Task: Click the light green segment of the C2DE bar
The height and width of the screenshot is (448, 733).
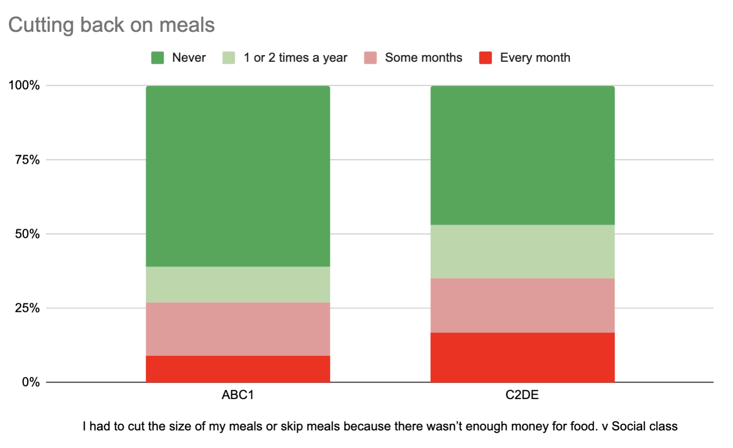Action: click(522, 252)
